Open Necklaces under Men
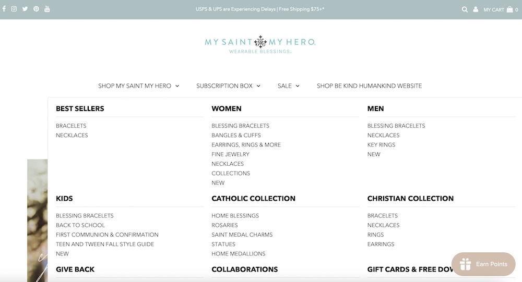 tap(384, 136)
